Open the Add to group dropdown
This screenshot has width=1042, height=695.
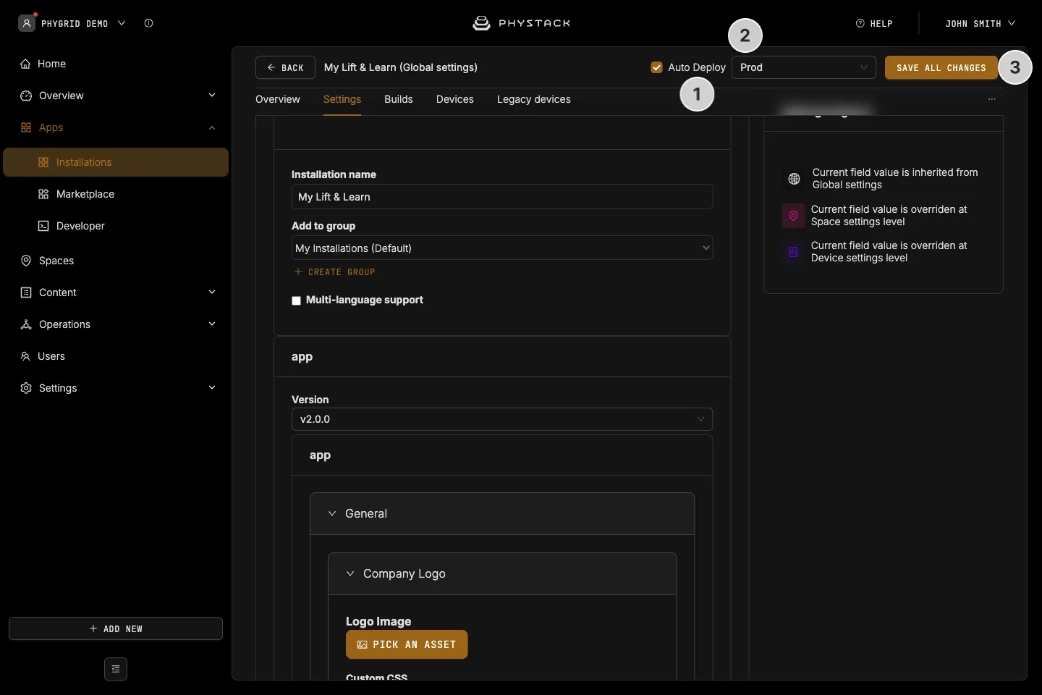[502, 248]
